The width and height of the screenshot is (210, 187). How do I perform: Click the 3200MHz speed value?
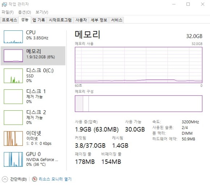click(x=190, y=122)
